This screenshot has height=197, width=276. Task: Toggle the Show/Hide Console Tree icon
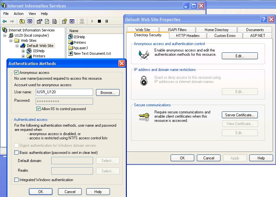tap(30, 21)
